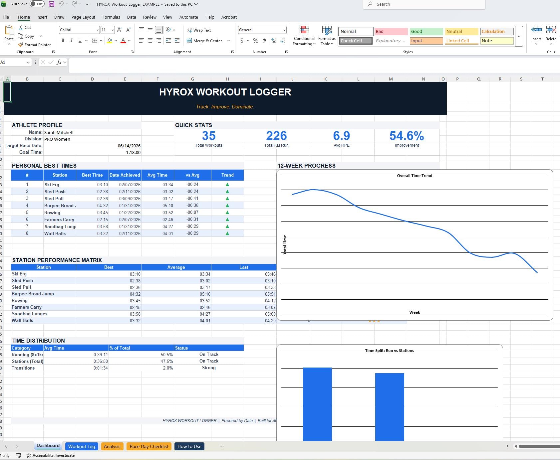560x460 pixels.
Task: Open the Formulas ribbon tab
Action: coord(111,17)
